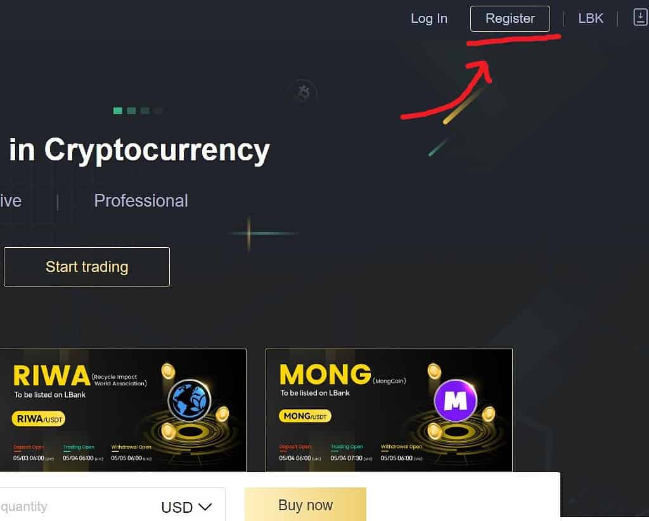649x521 pixels.
Task: Click the Start trading button
Action: tap(87, 267)
